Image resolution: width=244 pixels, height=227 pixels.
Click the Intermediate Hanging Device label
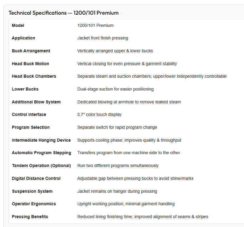(x=41, y=140)
